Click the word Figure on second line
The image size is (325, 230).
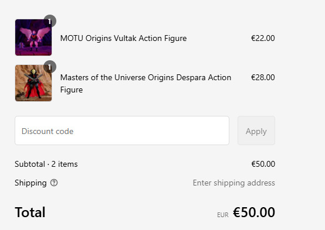(x=72, y=90)
